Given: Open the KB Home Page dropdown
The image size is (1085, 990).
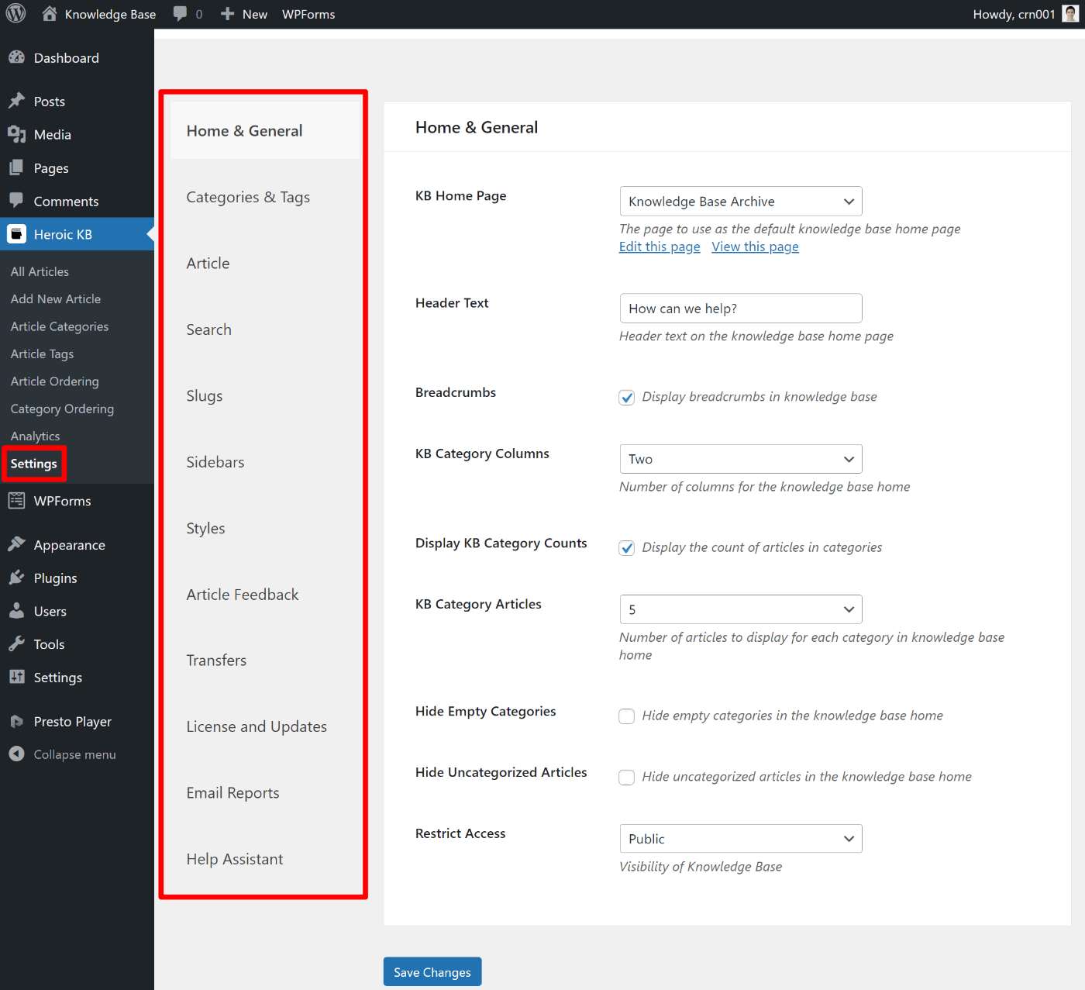Looking at the screenshot, I should point(740,202).
